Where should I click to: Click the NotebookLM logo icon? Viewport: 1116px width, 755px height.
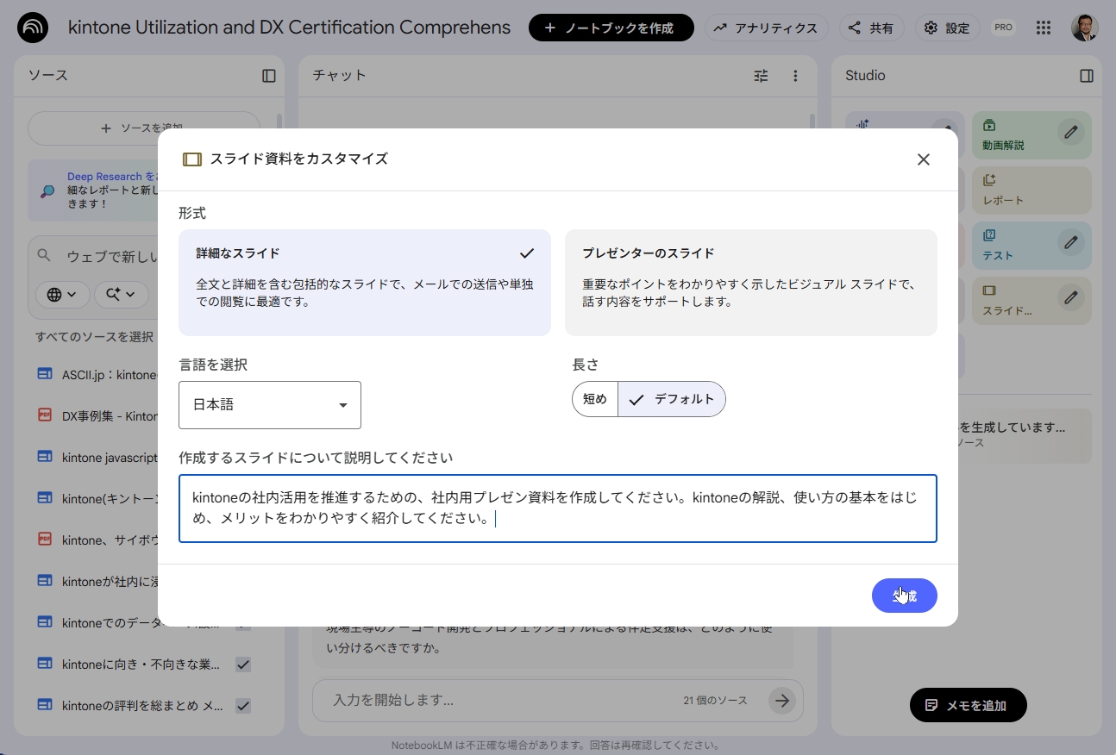33,28
